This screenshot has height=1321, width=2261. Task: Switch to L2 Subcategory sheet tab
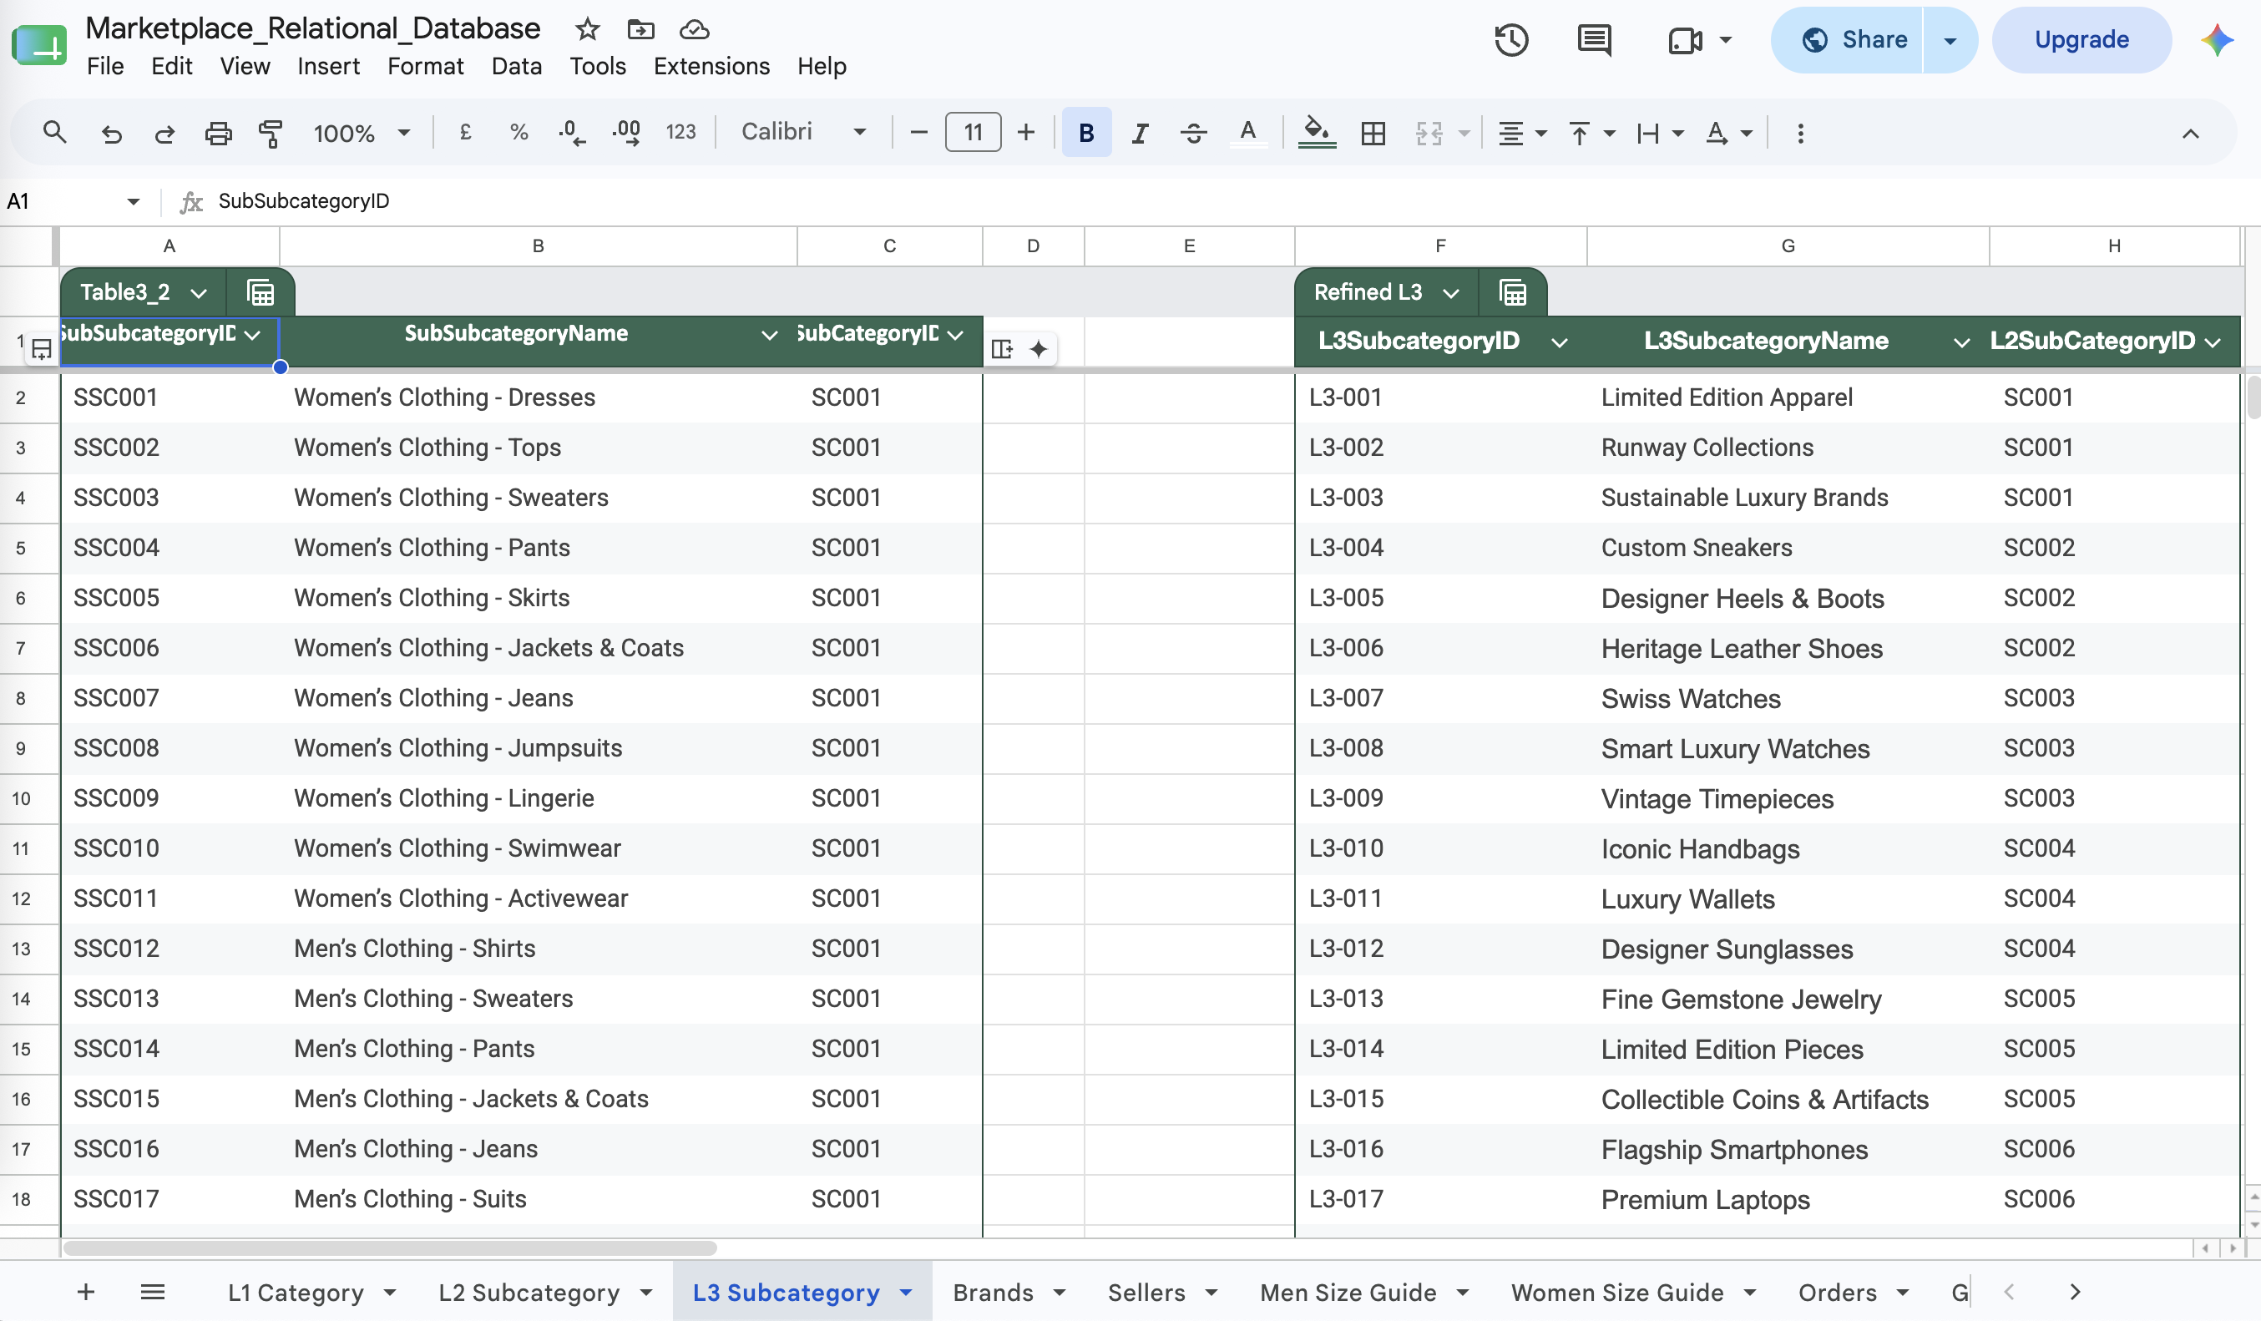pos(529,1293)
